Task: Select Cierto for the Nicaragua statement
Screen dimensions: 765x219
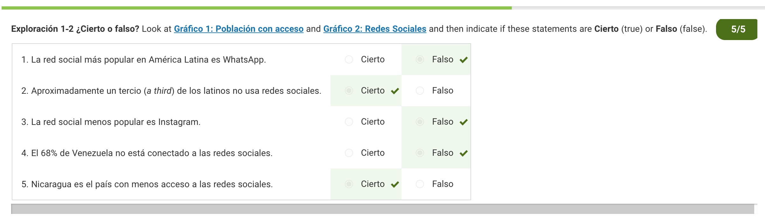Action: pos(349,184)
